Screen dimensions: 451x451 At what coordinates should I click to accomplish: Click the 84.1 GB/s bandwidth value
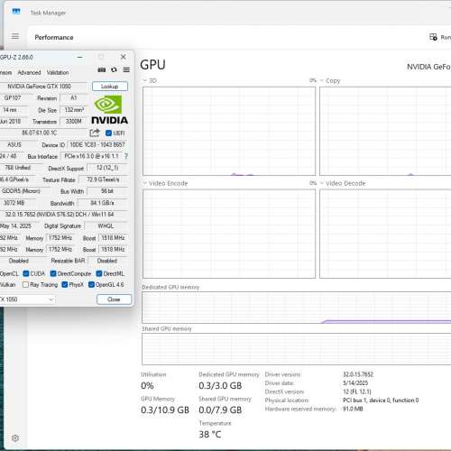tap(102, 203)
